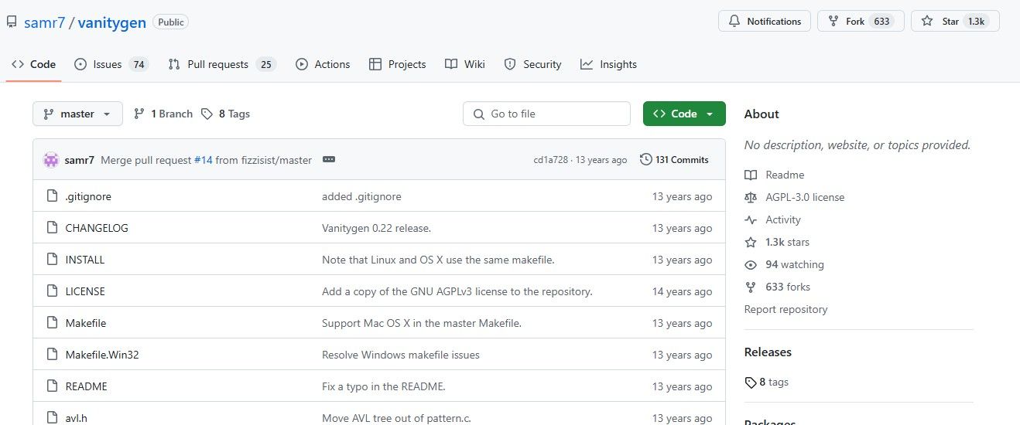This screenshot has height=425, width=1020.
Task: Click the samr7 avatar image
Action: tap(51, 160)
